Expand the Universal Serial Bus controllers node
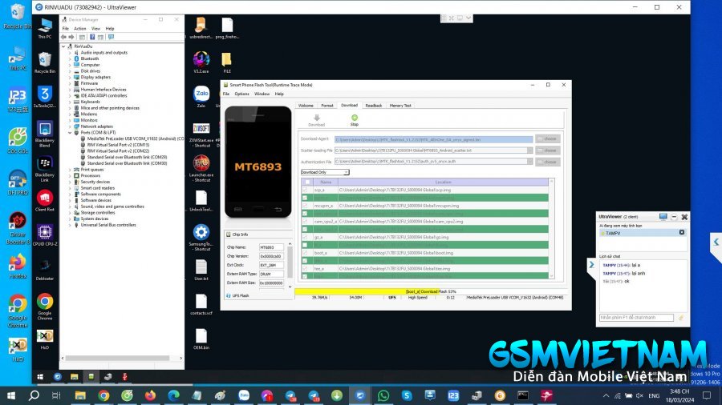This screenshot has height=405, width=722. coord(71,225)
